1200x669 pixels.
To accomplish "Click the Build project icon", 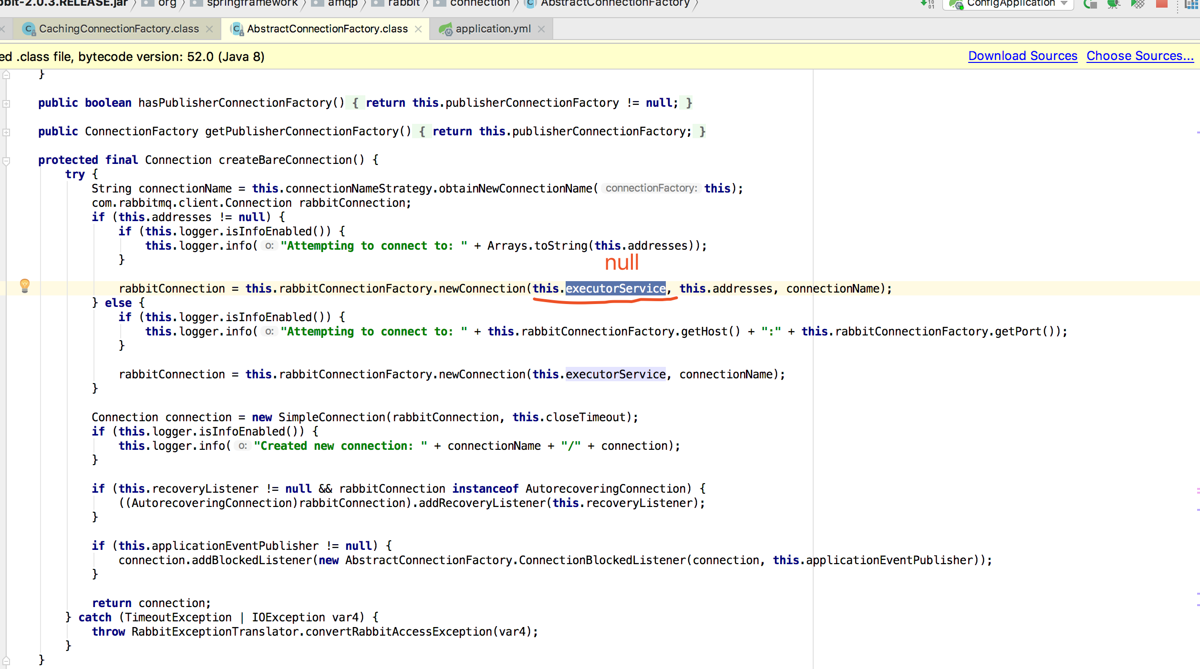I will pyautogui.click(x=927, y=4).
